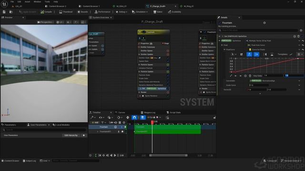Switch to the Parameters panel tab
The image size is (305, 171).
(x=9, y=125)
